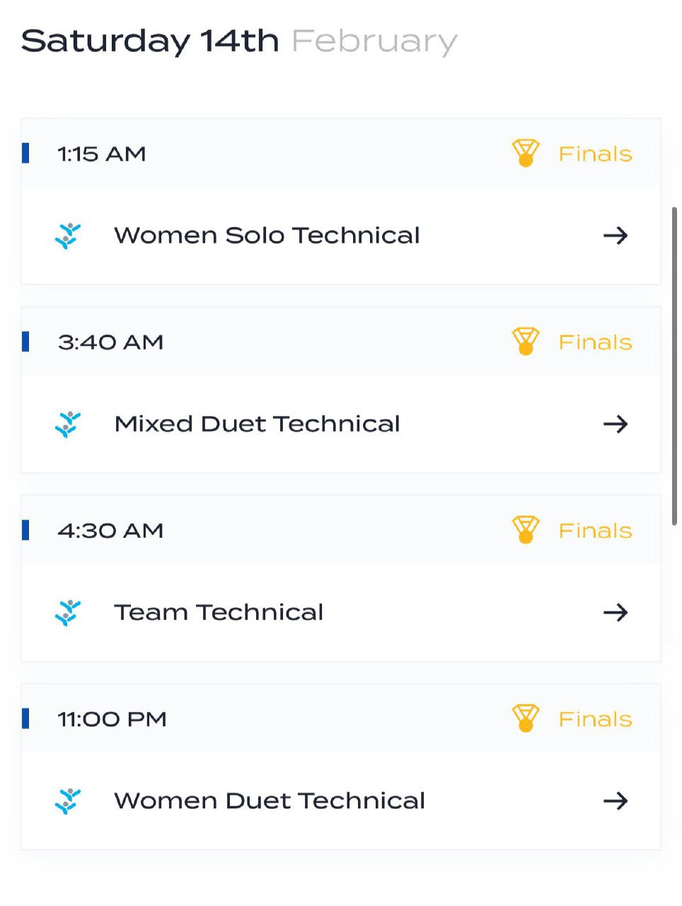This screenshot has width=682, height=906.
Task: Click the swimmer icon beside Team Technical
Action: click(x=68, y=612)
